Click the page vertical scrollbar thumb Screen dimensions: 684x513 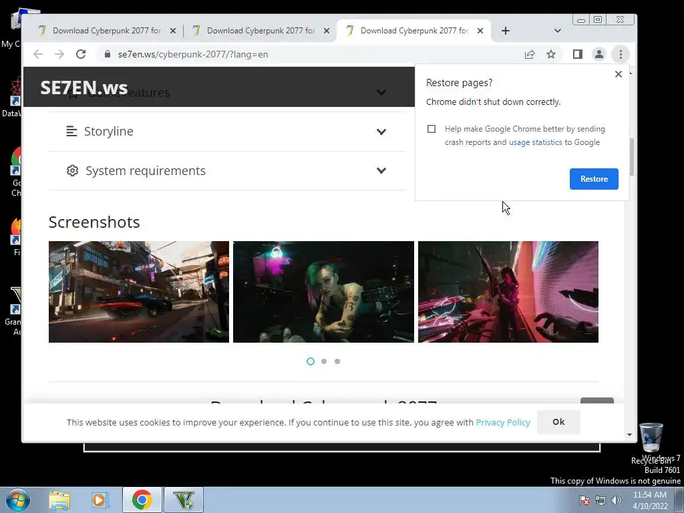click(632, 157)
